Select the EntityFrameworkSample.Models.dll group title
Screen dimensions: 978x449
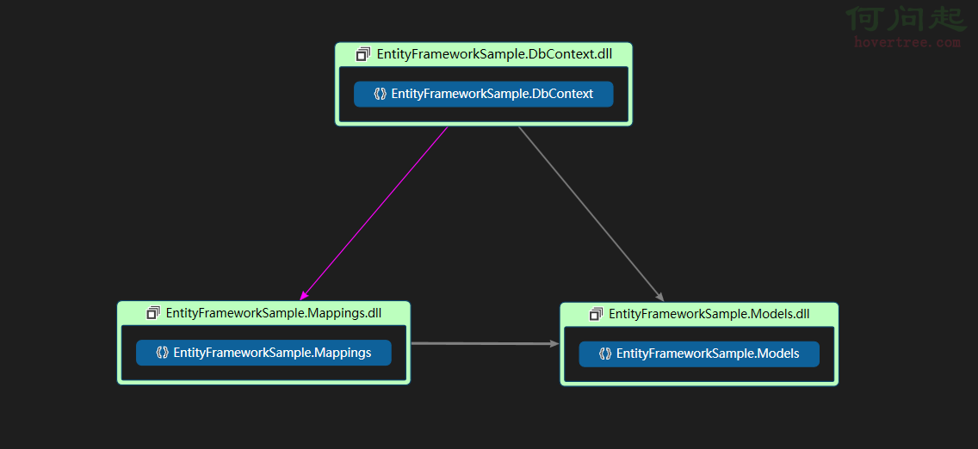click(709, 314)
